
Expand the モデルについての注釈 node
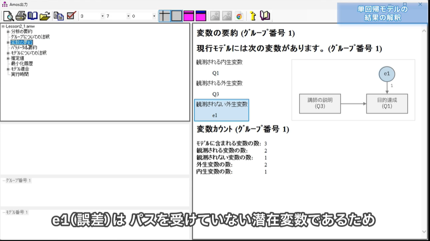click(x=8, y=53)
